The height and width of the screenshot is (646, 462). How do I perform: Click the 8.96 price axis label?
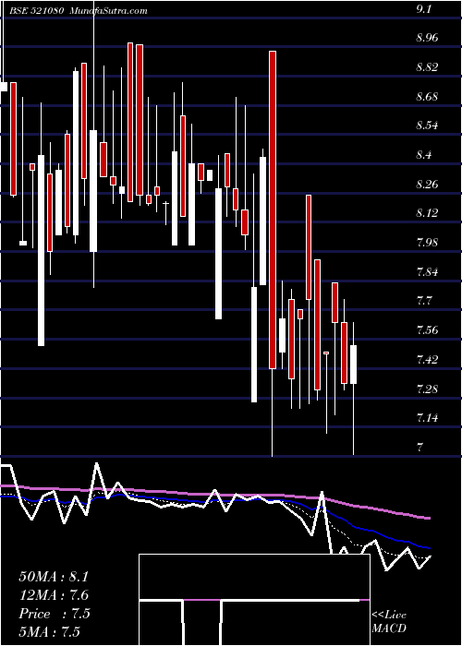(x=427, y=39)
